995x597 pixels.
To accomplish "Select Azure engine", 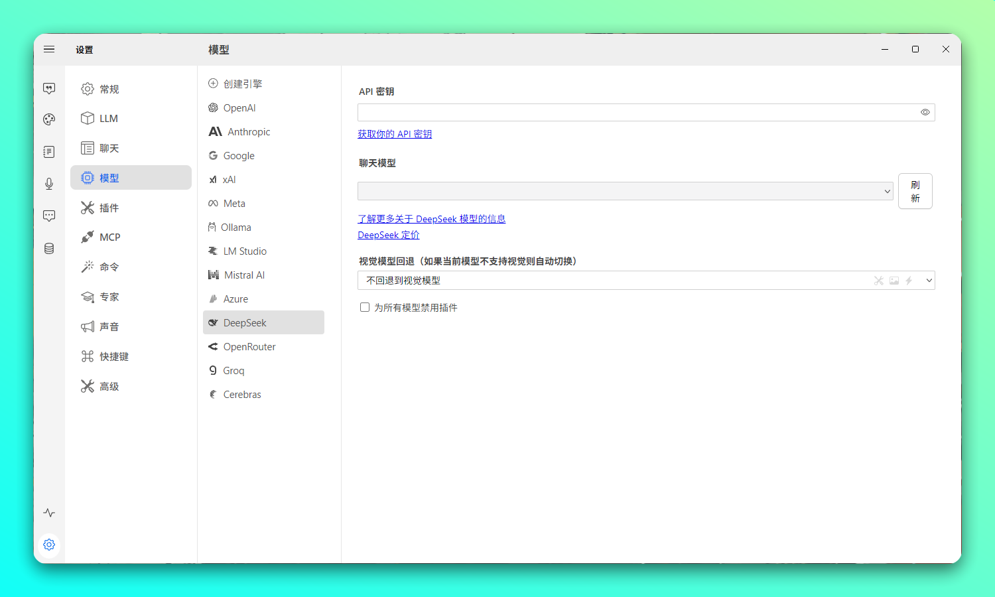I will tap(263, 298).
